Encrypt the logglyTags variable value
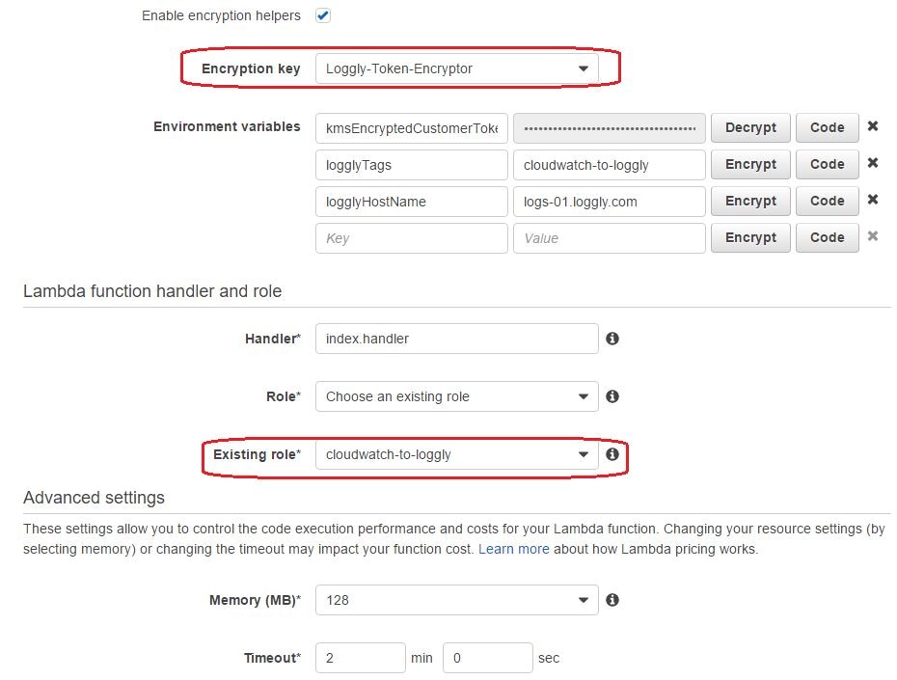Image resolution: width=897 pixels, height=680 pixels. coord(750,164)
